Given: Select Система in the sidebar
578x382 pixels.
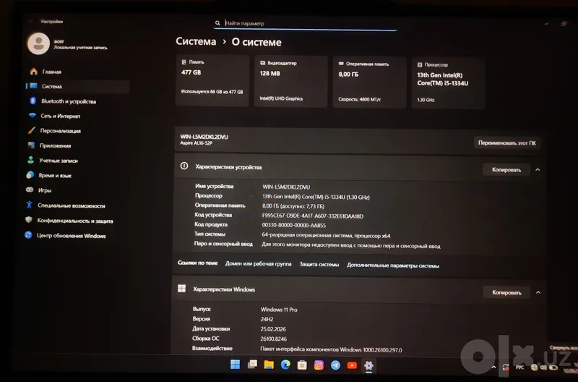Looking at the screenshot, I should pos(77,86).
